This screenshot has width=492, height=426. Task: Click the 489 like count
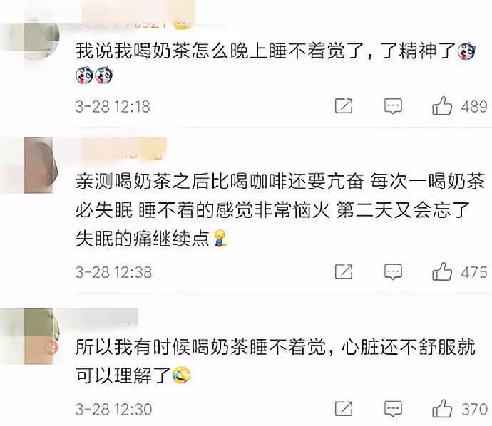473,107
